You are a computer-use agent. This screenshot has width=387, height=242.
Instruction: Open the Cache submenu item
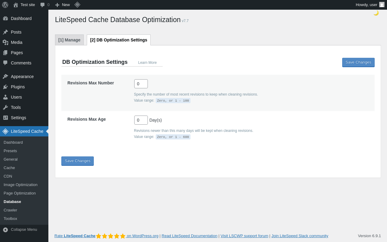[x=24, y=168]
